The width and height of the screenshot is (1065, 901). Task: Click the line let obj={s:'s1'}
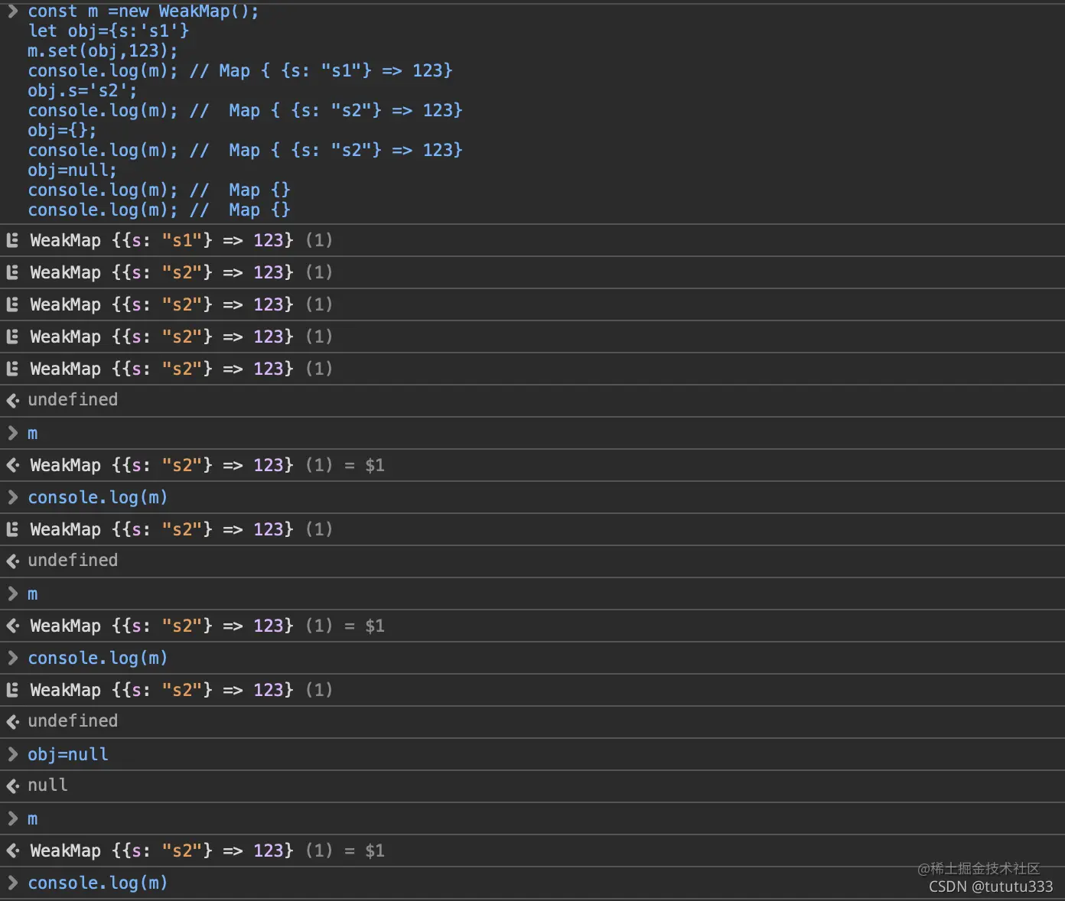point(108,31)
